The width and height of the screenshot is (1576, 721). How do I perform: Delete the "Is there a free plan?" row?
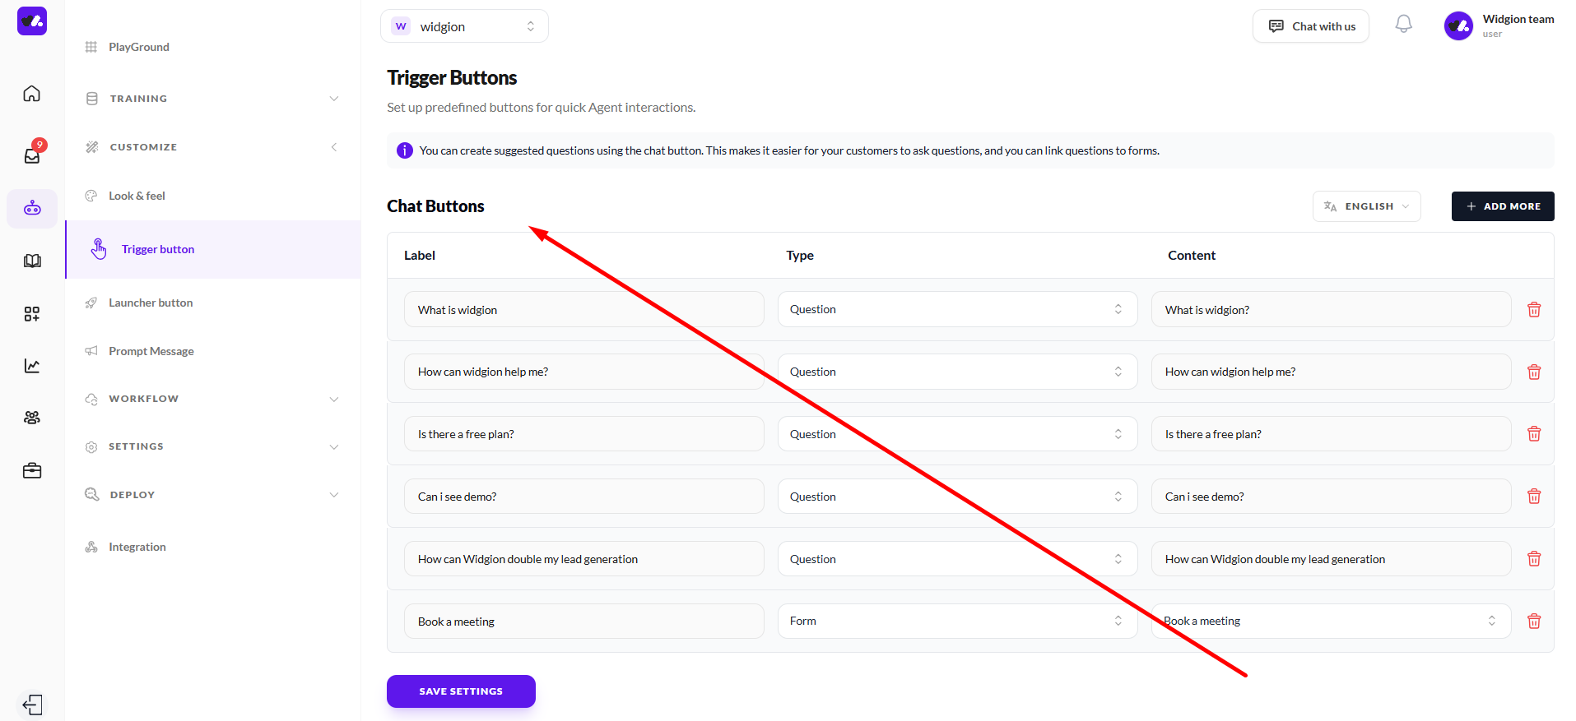[x=1534, y=434]
